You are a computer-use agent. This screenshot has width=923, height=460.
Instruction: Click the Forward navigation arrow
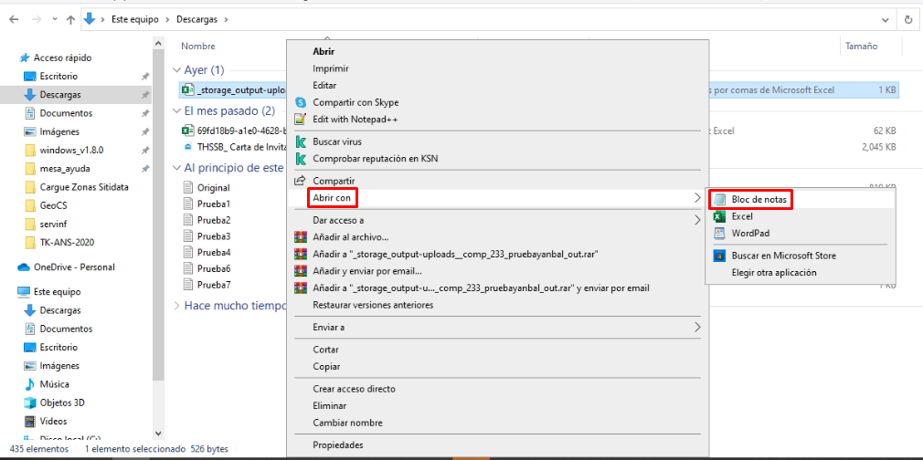pyautogui.click(x=37, y=19)
